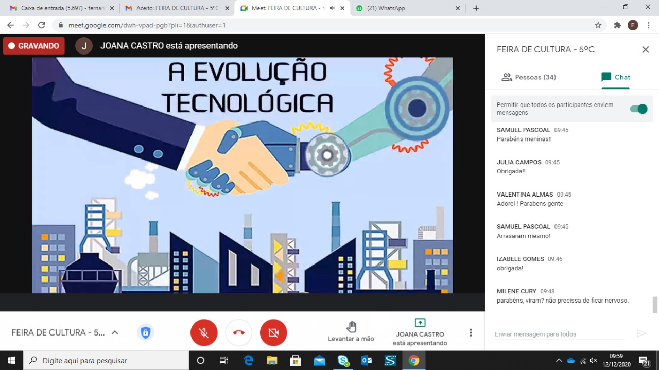The height and width of the screenshot is (370, 659).
Task: Unmute the microphone
Action: pyautogui.click(x=204, y=333)
